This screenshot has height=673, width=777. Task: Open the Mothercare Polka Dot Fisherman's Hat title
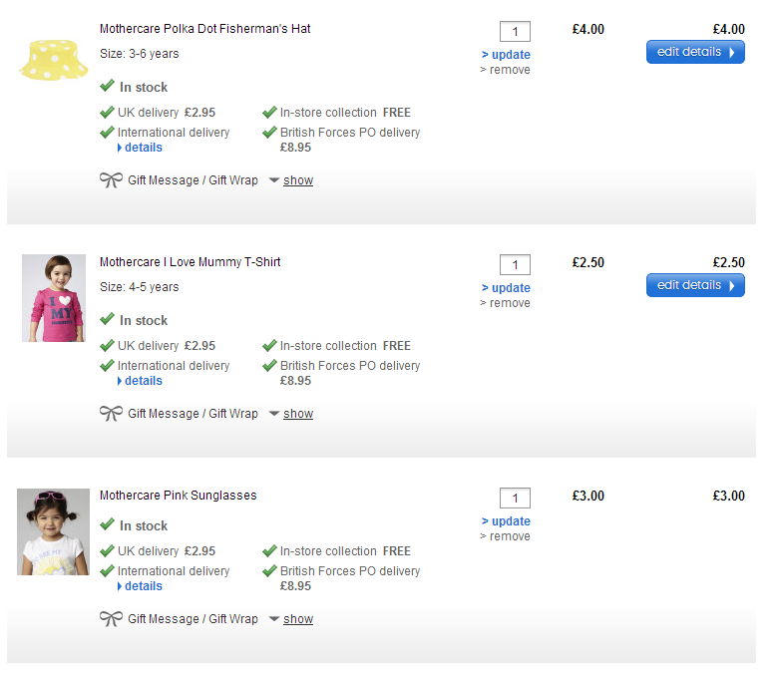[x=204, y=29]
